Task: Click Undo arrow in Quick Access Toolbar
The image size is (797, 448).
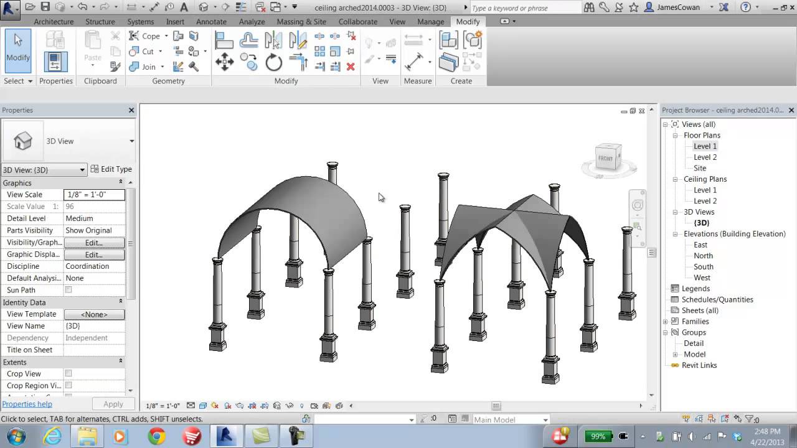Action: click(x=82, y=7)
